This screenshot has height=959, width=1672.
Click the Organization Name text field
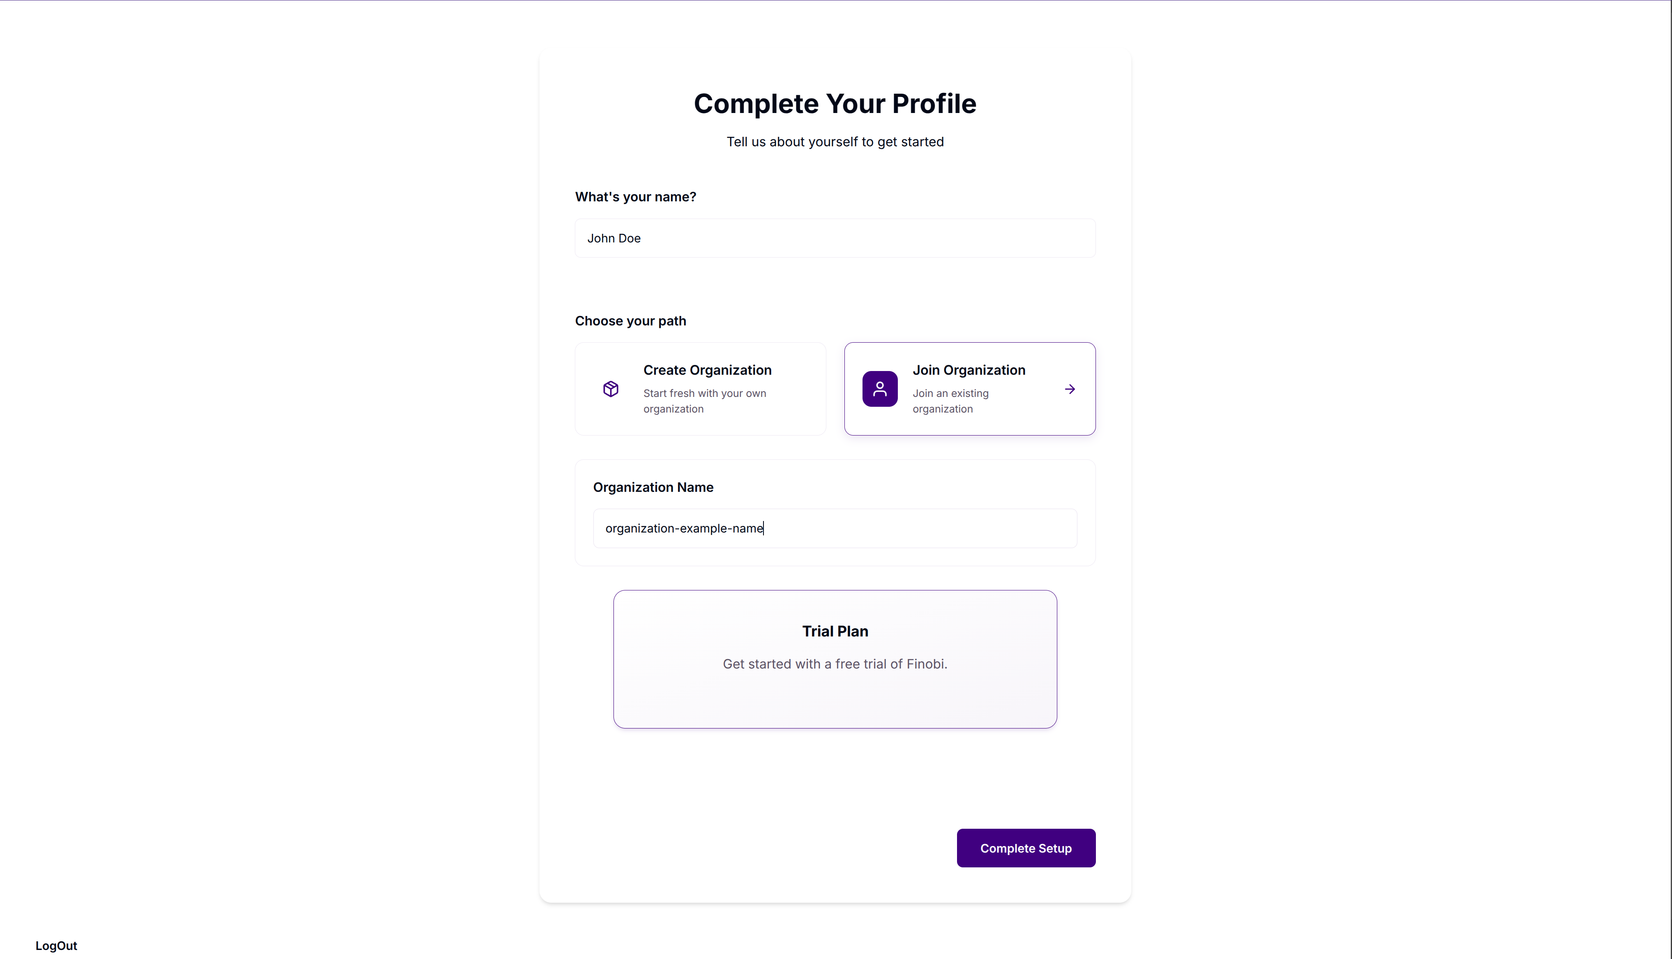click(835, 528)
